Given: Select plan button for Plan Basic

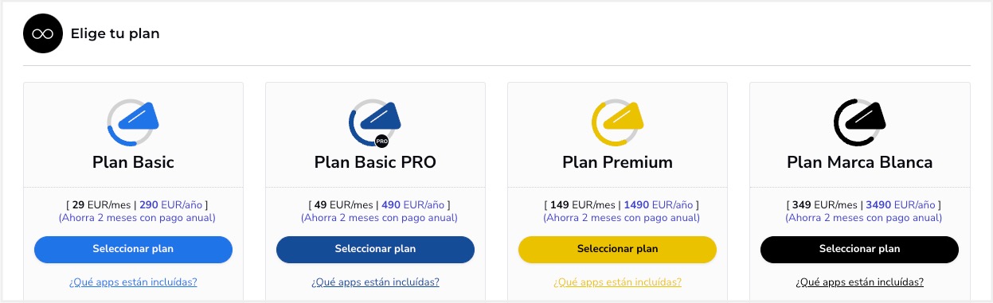Looking at the screenshot, I should [133, 249].
